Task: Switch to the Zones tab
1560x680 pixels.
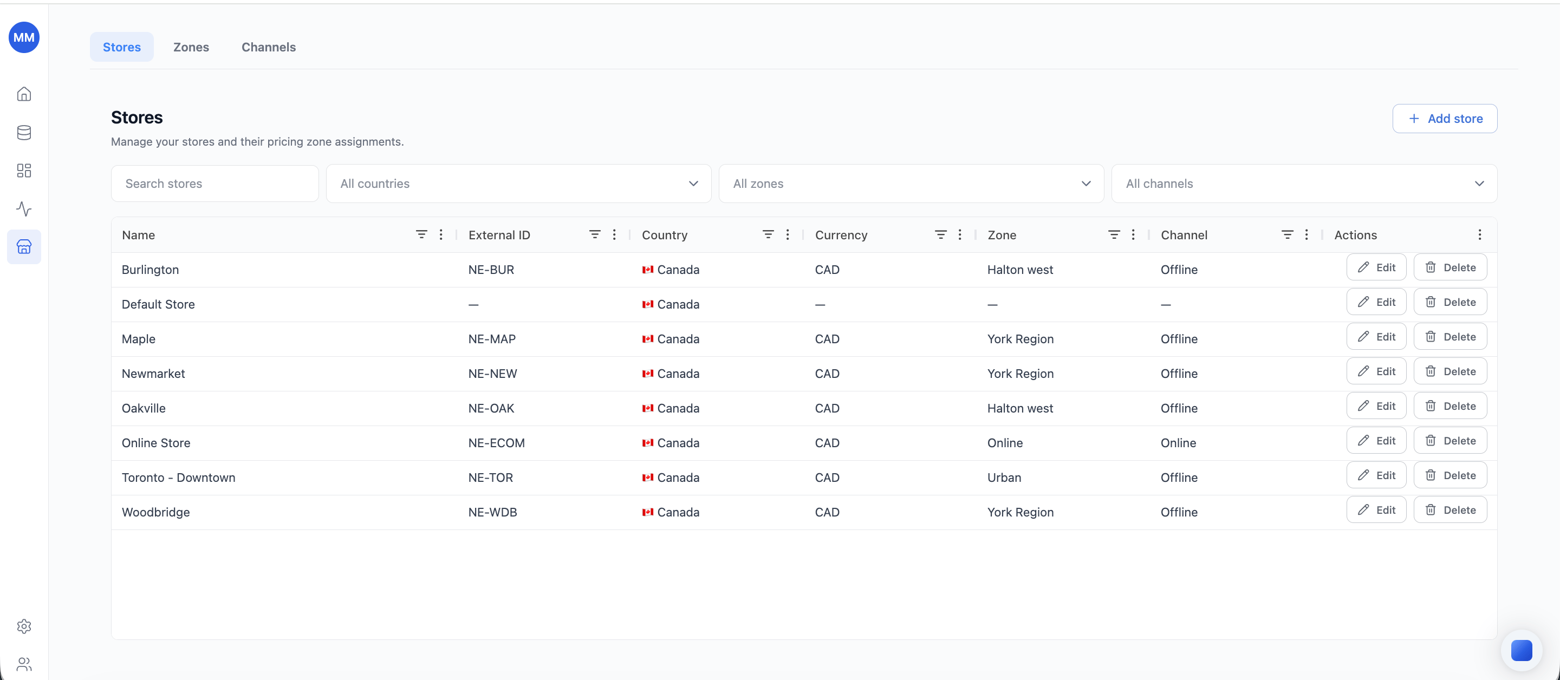Action: pyautogui.click(x=191, y=47)
